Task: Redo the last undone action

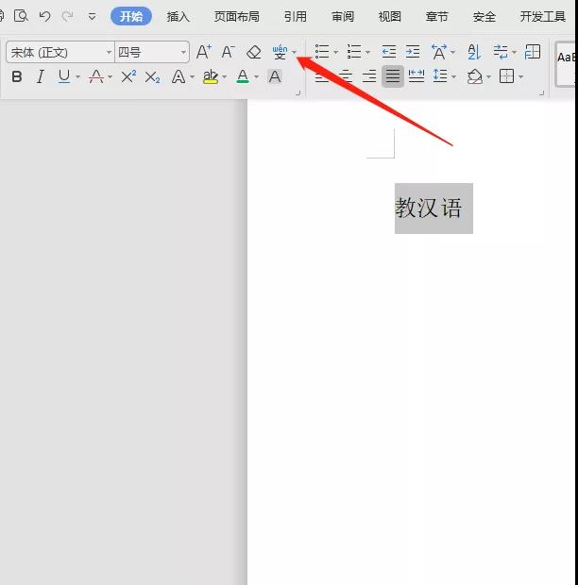Action: (x=68, y=16)
